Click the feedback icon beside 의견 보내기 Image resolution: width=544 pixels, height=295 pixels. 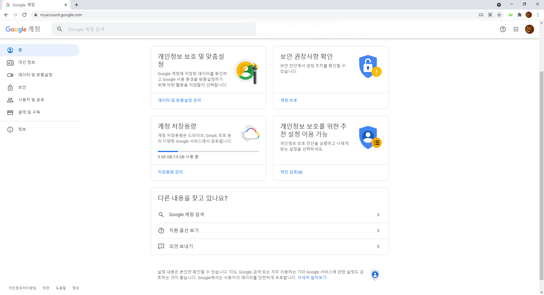tap(161, 246)
